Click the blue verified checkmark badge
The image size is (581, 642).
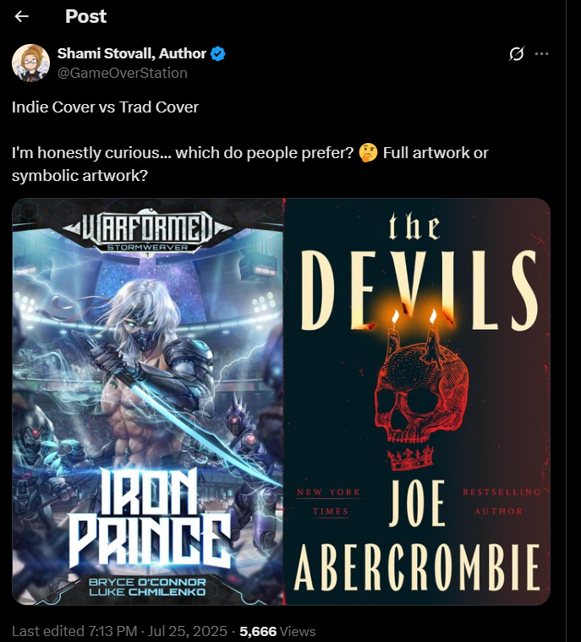(x=218, y=53)
